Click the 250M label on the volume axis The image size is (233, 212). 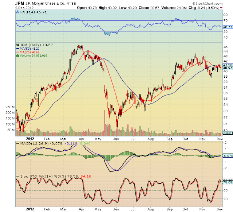tap(10, 107)
